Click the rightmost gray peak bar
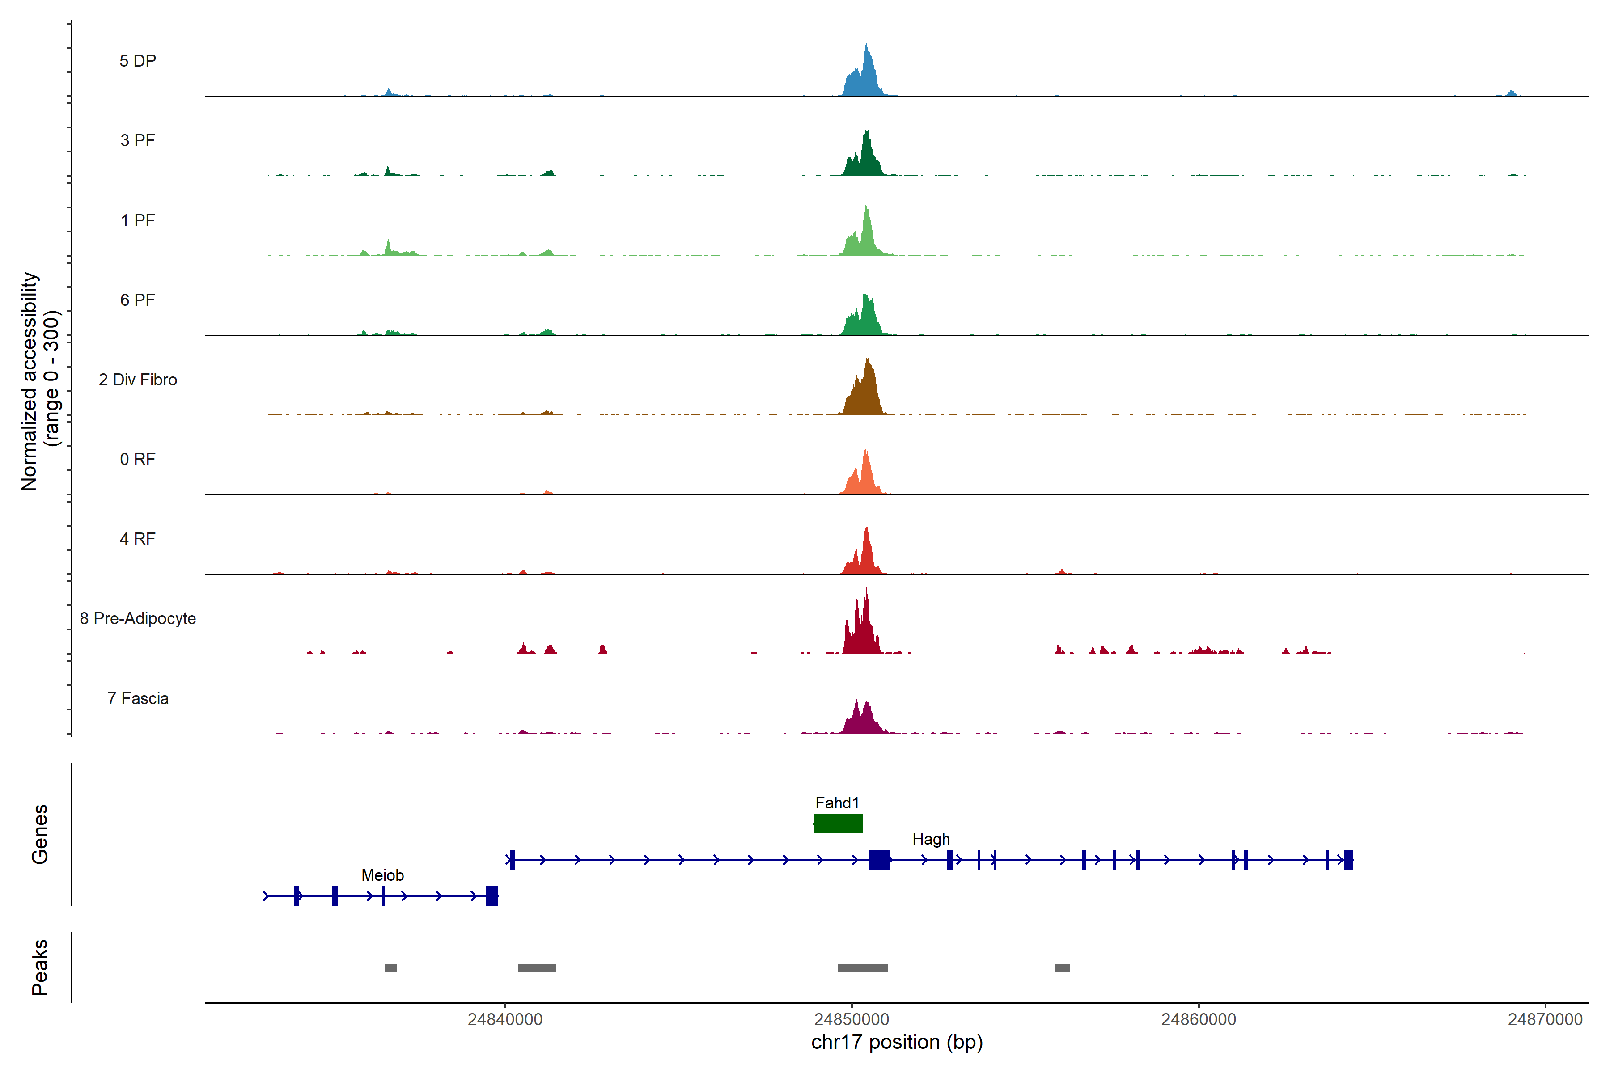This screenshot has height=1073, width=1610. 1062,967
